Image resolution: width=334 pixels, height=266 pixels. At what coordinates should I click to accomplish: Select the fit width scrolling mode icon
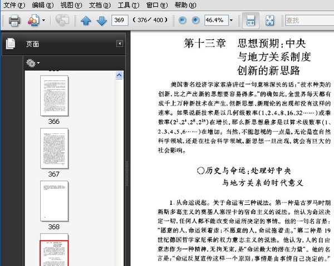pos(250,21)
